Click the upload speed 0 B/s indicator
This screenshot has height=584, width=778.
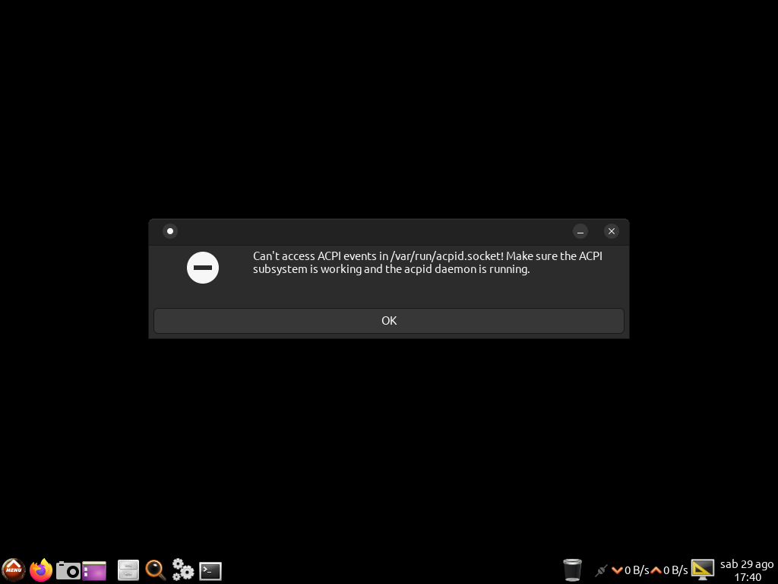click(669, 570)
